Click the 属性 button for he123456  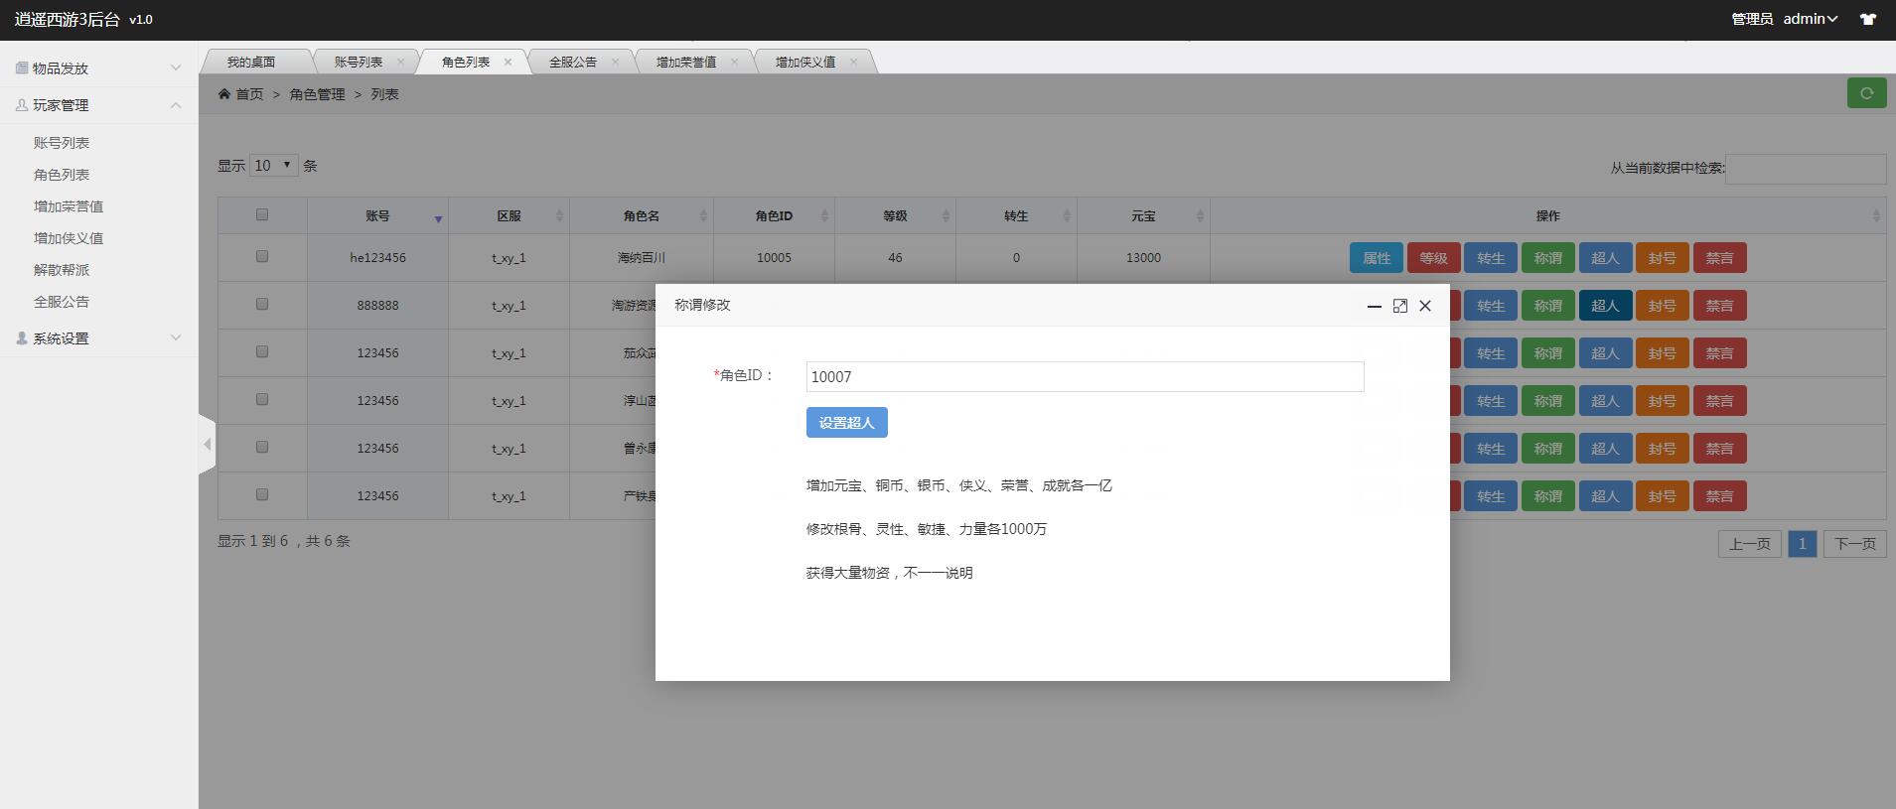pos(1376,258)
